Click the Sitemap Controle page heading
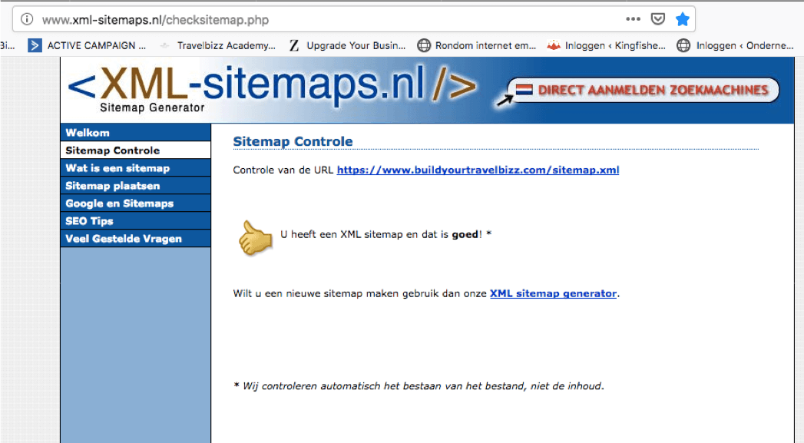804x443 pixels. click(293, 141)
